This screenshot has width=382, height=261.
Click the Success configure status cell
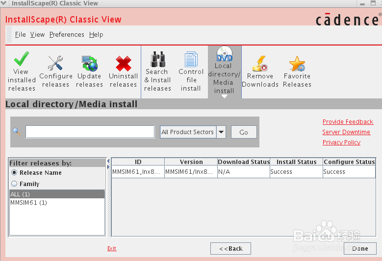coord(349,172)
